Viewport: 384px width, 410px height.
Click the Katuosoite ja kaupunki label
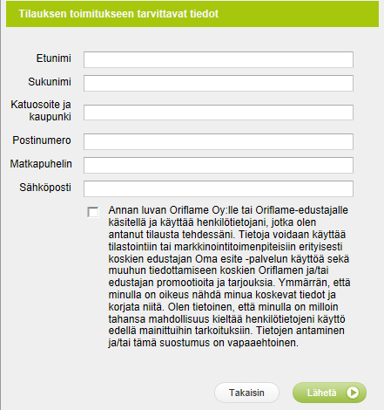pyautogui.click(x=41, y=111)
